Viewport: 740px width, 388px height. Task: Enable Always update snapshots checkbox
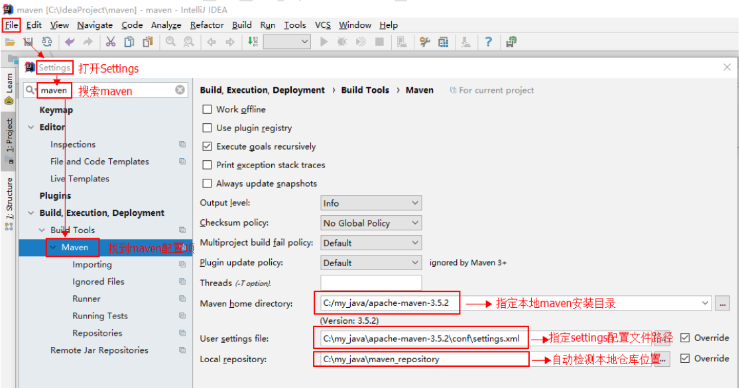[207, 183]
